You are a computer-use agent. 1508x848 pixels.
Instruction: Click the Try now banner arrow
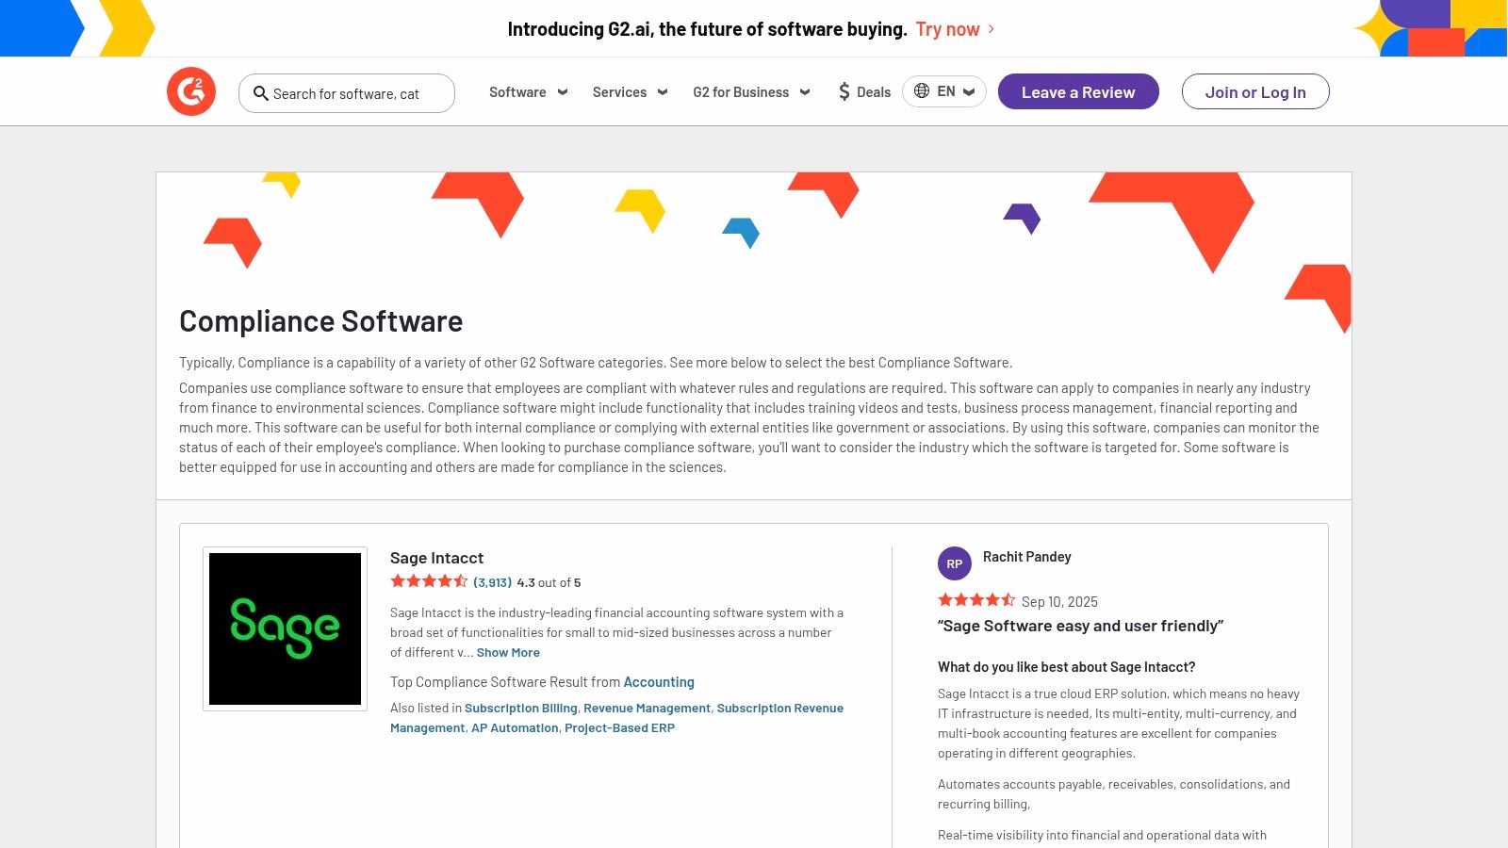point(992,29)
